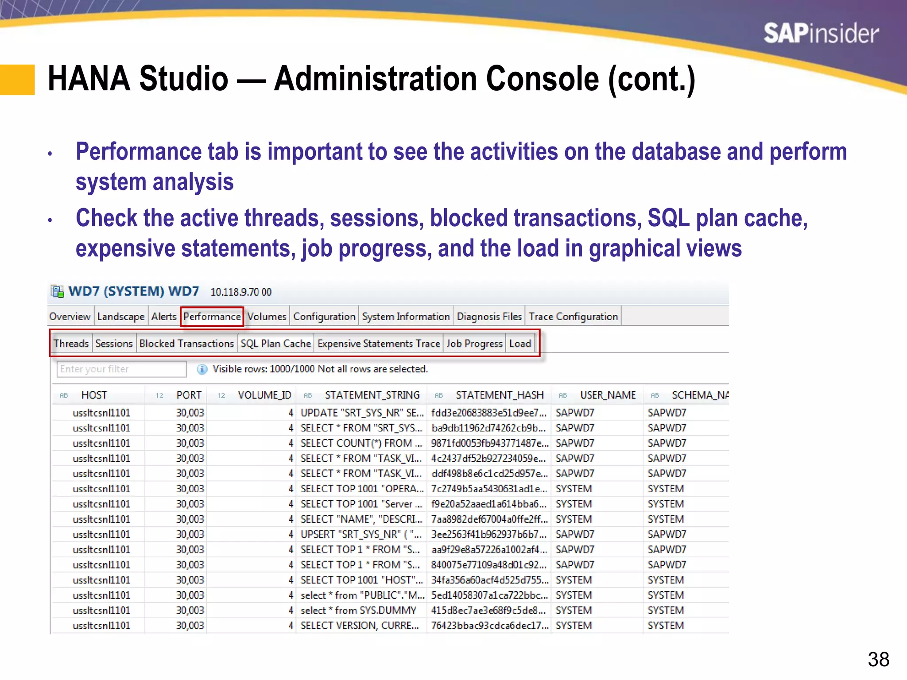
Task: Click the Enter your filter field
Action: point(121,369)
